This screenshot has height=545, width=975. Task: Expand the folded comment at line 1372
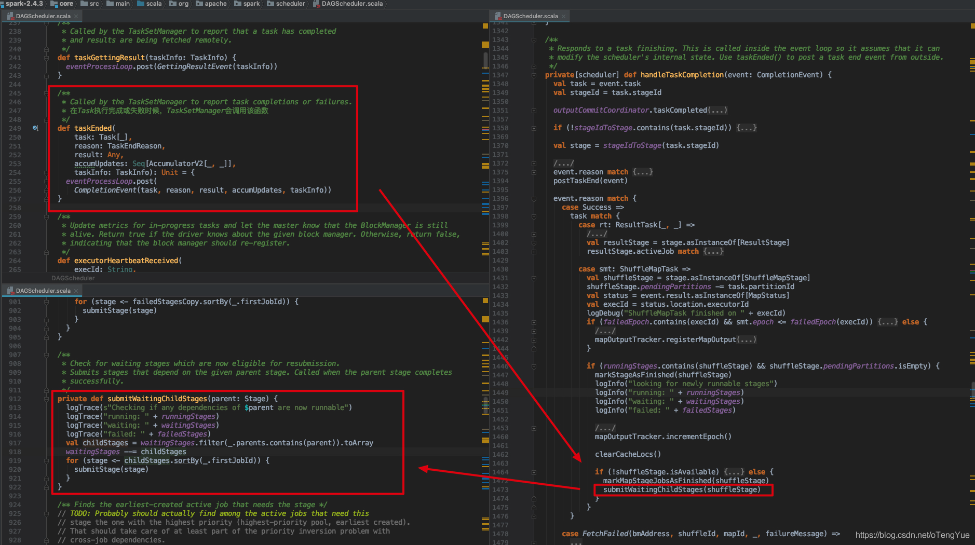[x=534, y=163]
